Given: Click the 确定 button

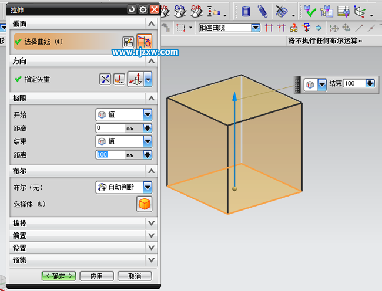Looking at the screenshot, I should point(59,276).
